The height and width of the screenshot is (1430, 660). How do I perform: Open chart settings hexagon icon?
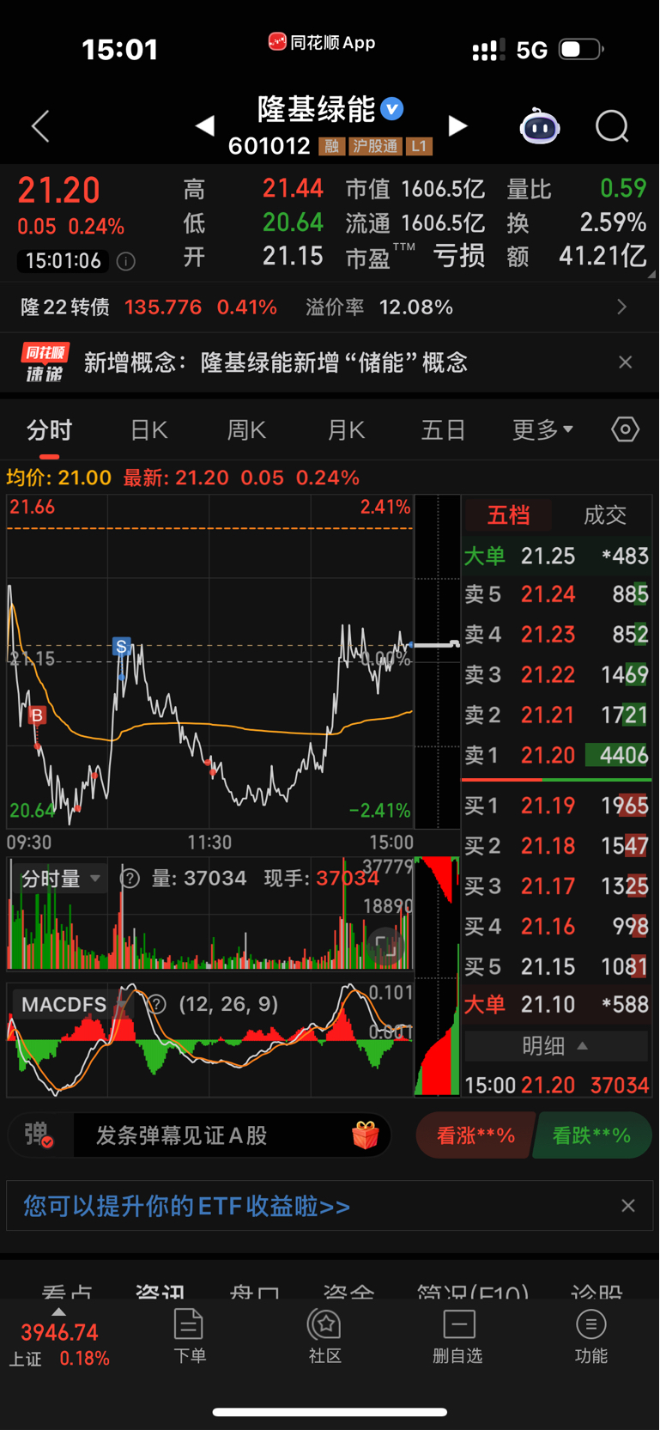point(625,429)
